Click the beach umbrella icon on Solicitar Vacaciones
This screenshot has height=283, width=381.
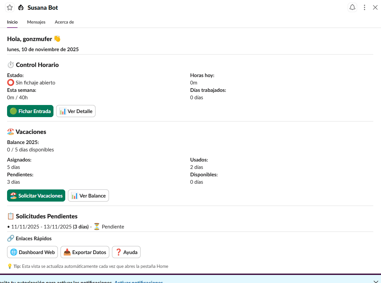(13, 196)
